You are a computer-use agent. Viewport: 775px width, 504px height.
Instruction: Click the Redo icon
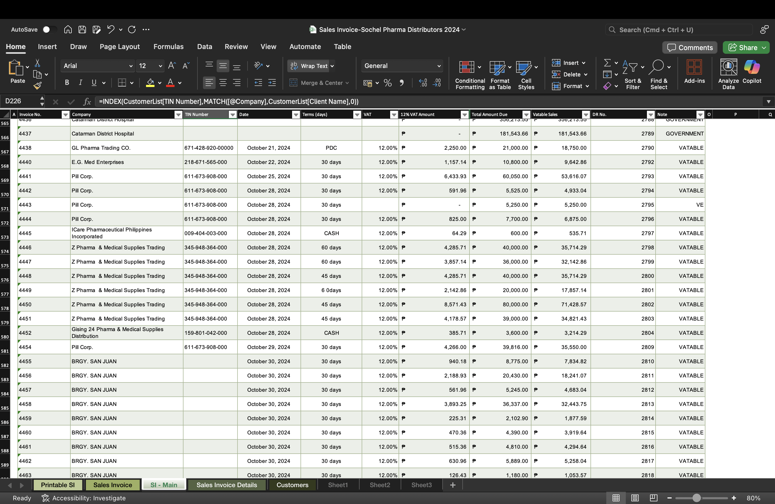[x=132, y=30]
